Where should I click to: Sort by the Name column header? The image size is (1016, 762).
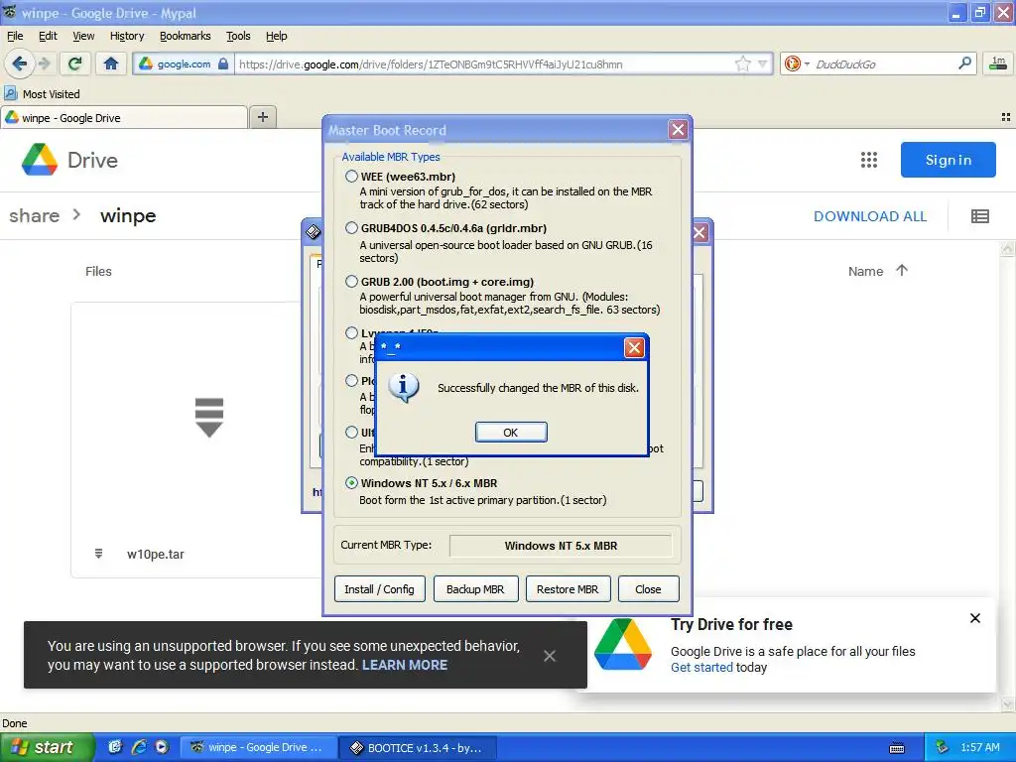click(x=865, y=272)
